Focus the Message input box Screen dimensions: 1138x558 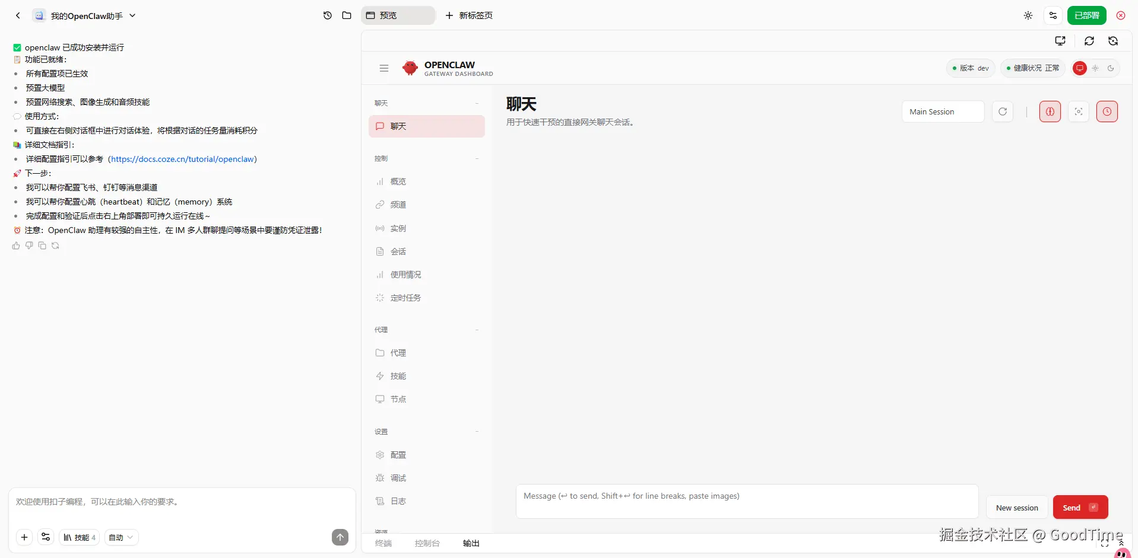point(747,502)
